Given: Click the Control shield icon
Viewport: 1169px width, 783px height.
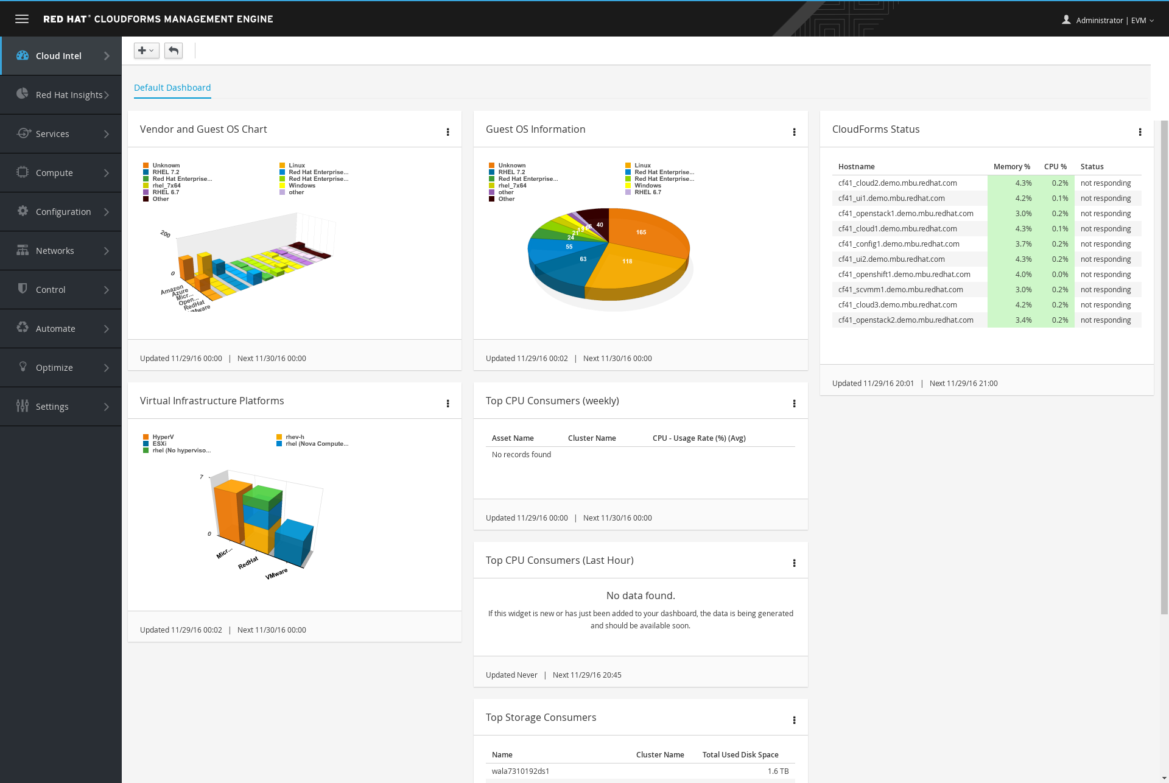Looking at the screenshot, I should 23,289.
